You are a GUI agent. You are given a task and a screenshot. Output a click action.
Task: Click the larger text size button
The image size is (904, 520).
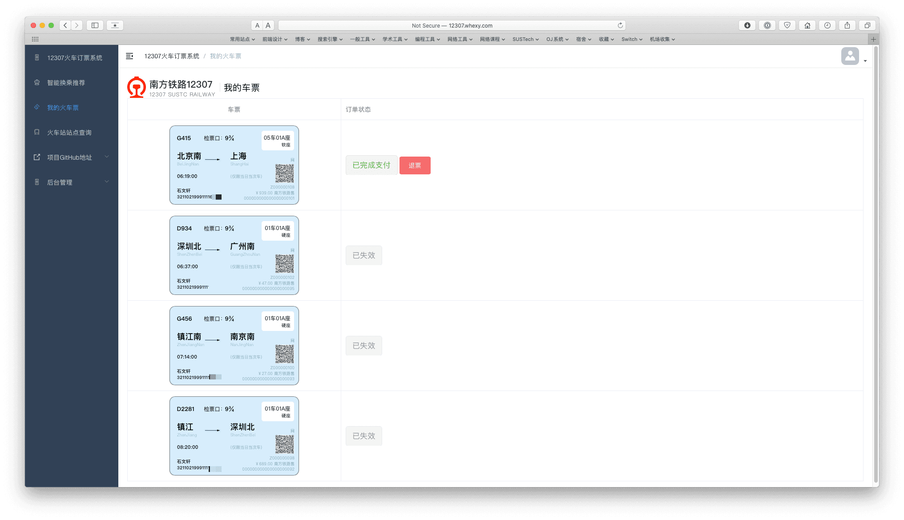point(268,25)
